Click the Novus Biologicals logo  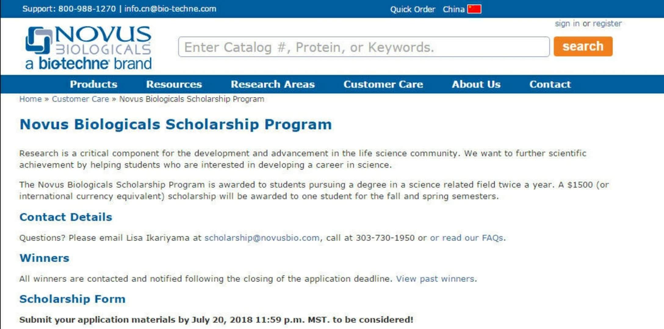coord(88,48)
